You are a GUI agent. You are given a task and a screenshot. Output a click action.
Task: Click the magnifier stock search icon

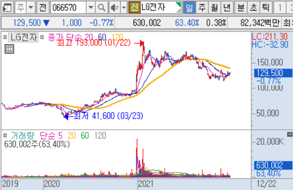tap(101, 8)
